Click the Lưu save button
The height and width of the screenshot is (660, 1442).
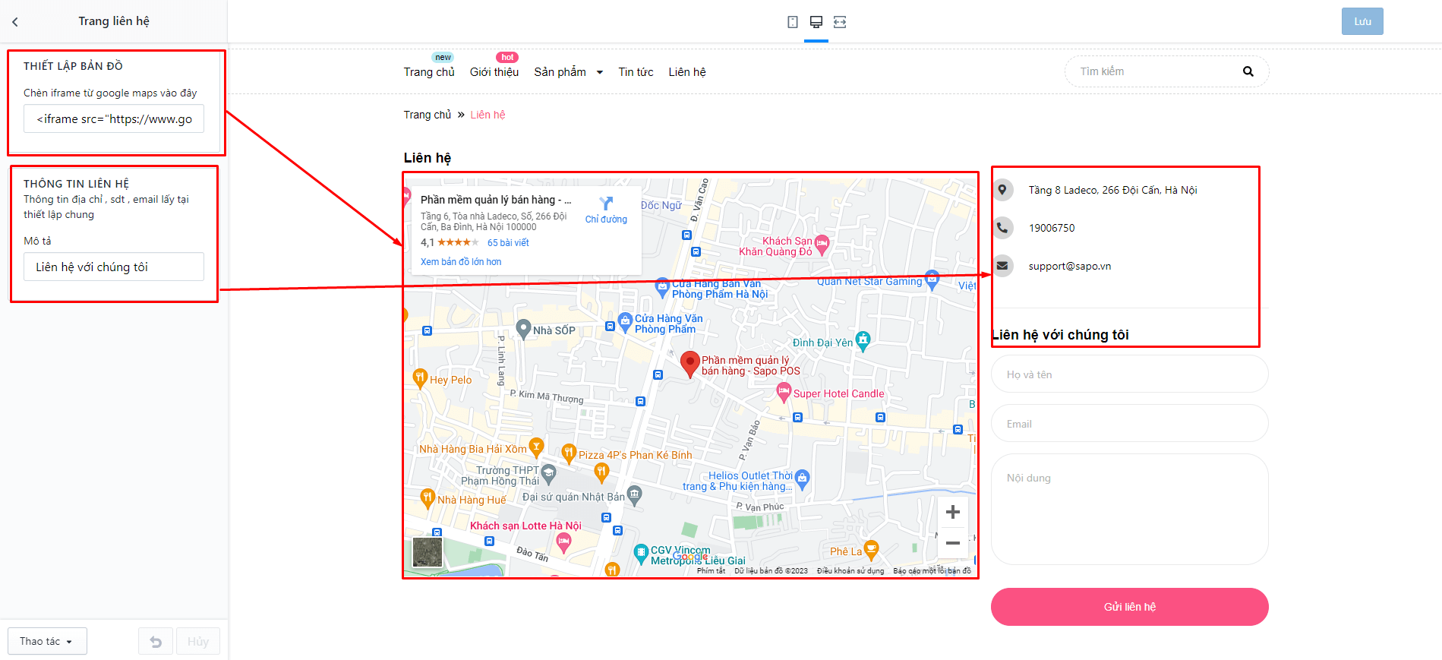coord(1362,21)
